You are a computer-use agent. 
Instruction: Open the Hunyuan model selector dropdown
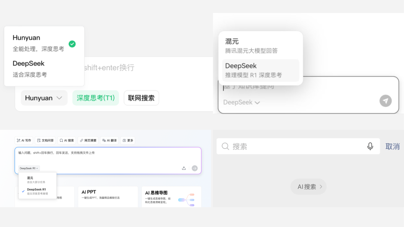44,98
